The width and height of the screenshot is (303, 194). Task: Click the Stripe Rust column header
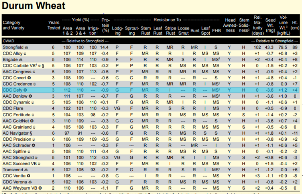170,31
